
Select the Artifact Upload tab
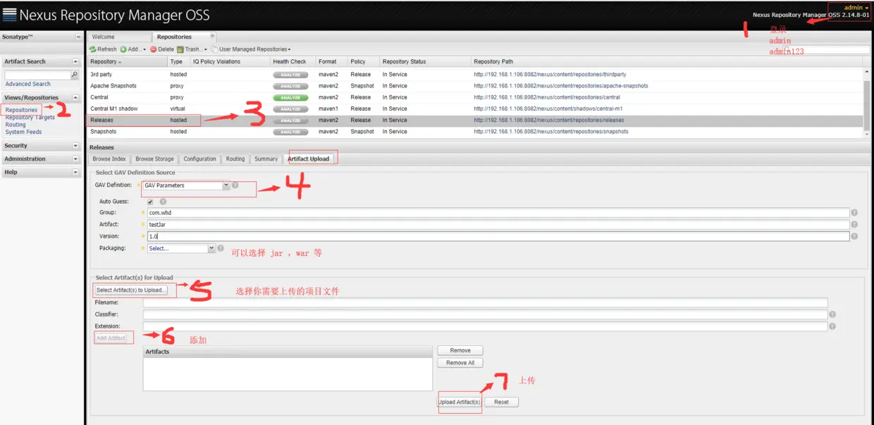(x=308, y=159)
